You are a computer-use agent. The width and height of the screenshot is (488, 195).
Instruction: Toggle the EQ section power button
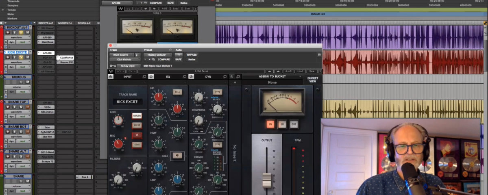151,76
